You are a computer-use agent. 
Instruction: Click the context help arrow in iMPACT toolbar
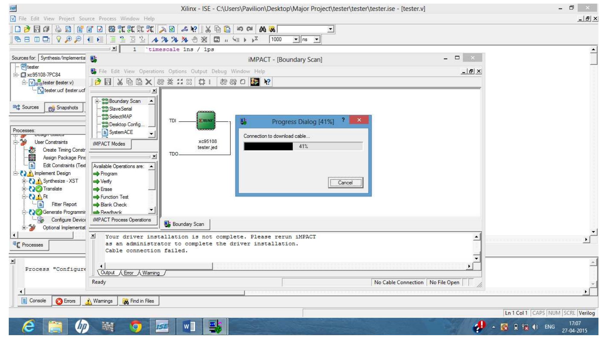267,82
